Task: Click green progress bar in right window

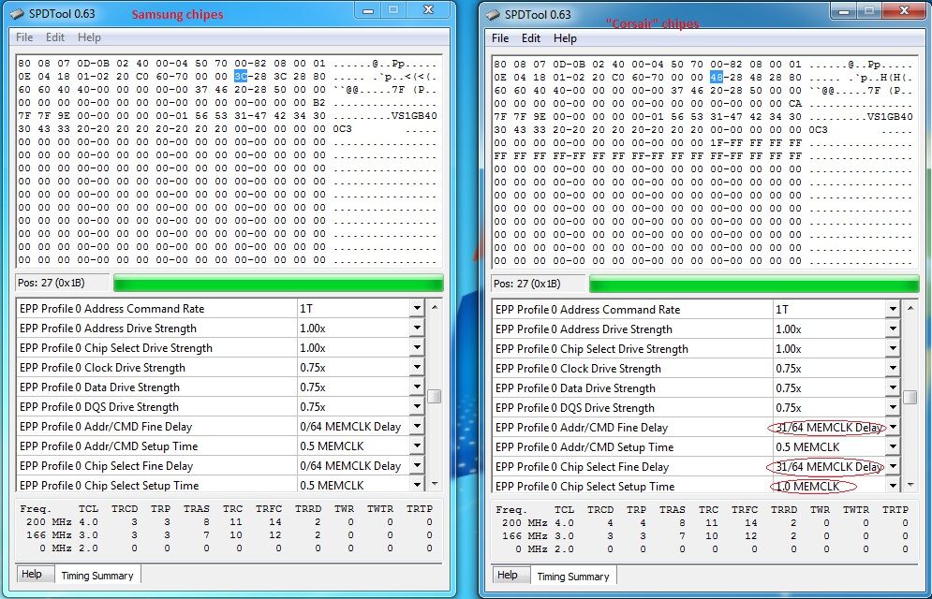Action: click(754, 284)
